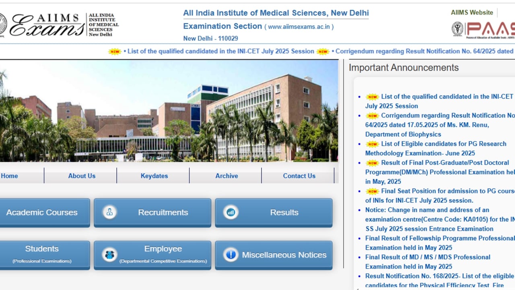
Task: Open Final Result of MD / MS / MDS announcement
Action: pos(428,262)
